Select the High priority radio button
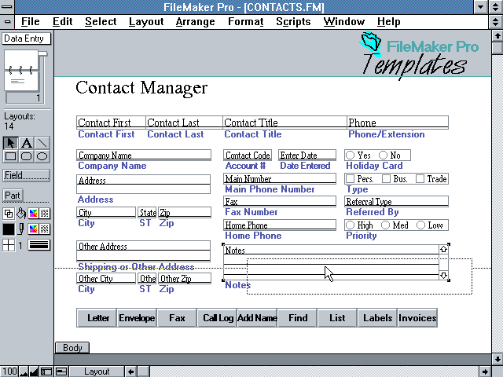503x377 pixels. click(351, 225)
